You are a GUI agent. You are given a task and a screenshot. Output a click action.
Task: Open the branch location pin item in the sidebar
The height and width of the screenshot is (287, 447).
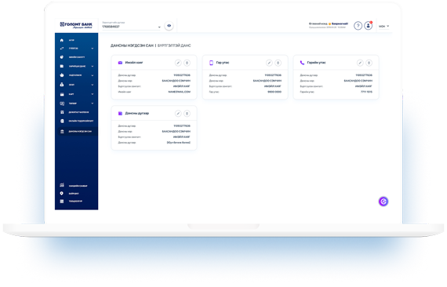tap(62, 194)
